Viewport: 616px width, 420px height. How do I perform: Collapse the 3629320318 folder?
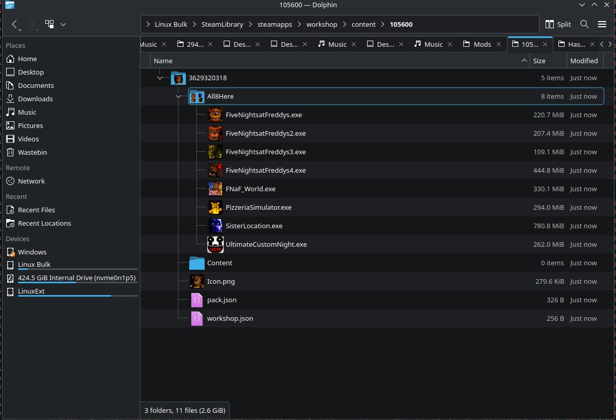[159, 78]
